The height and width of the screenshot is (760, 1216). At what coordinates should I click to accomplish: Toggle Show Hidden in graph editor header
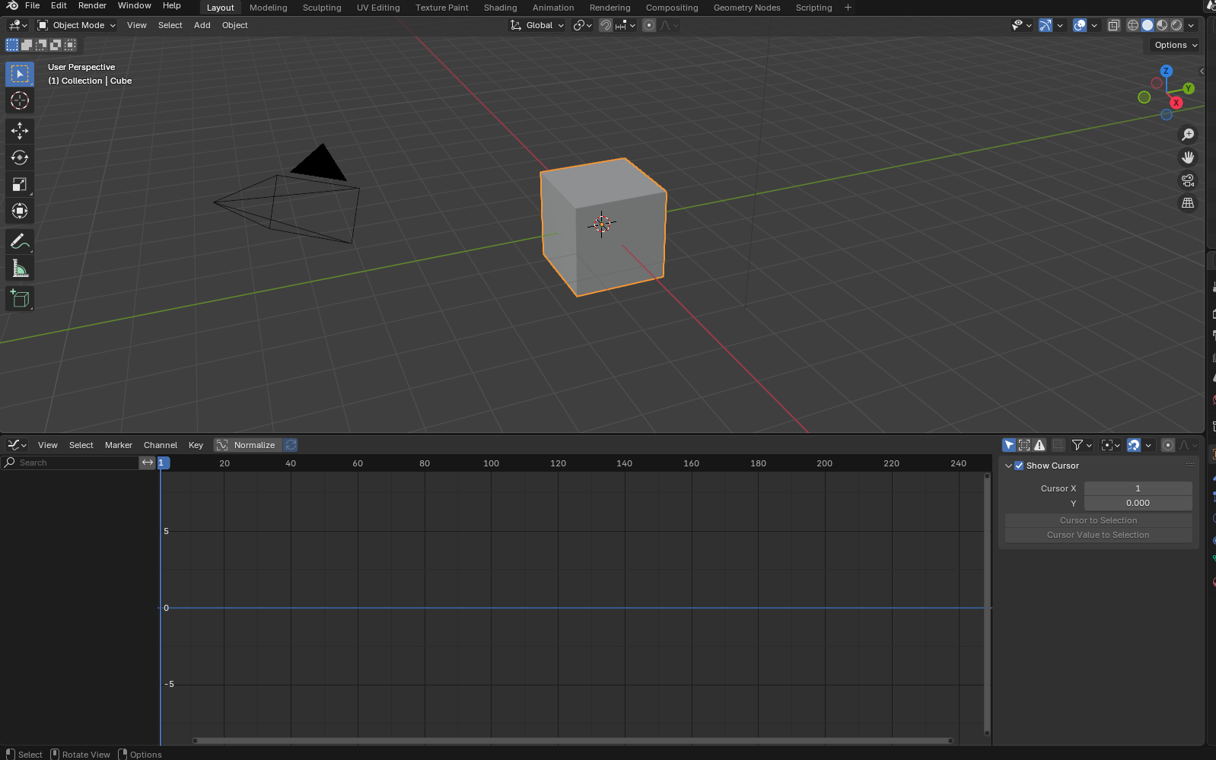coord(1024,445)
